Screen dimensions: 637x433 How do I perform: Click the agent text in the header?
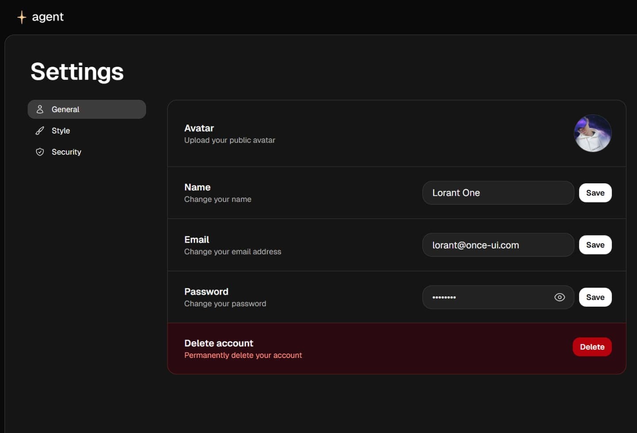point(48,17)
